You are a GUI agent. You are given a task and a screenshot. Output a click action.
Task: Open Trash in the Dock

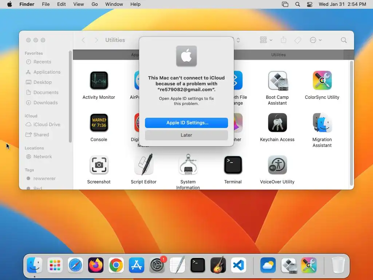click(x=338, y=265)
